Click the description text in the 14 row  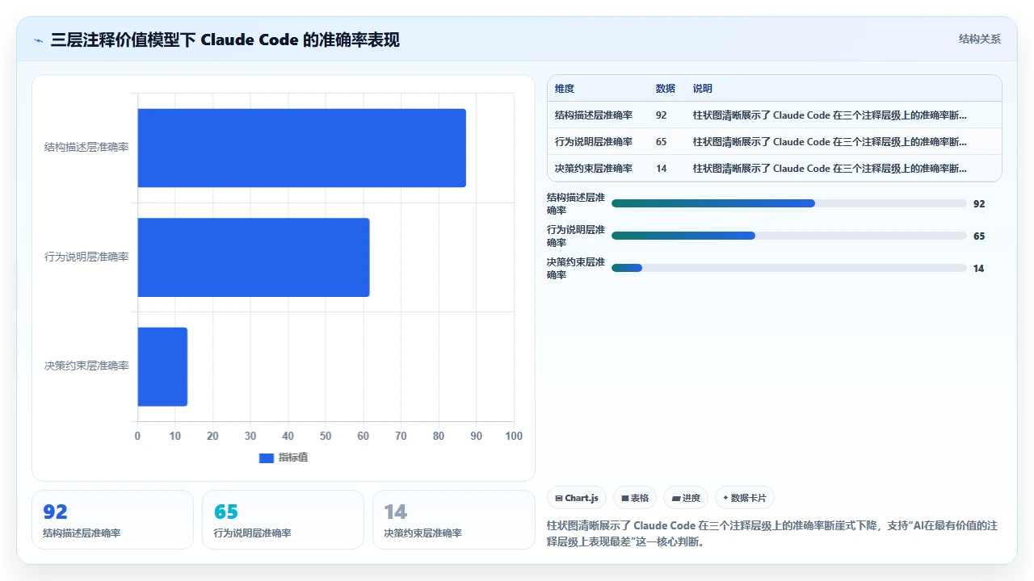click(830, 168)
